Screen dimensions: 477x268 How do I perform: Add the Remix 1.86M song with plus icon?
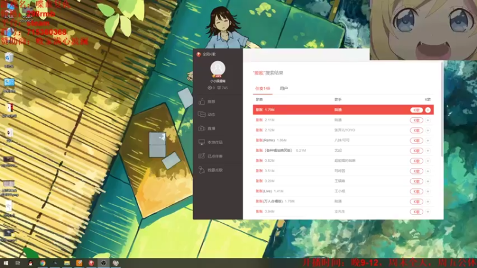coord(428,141)
